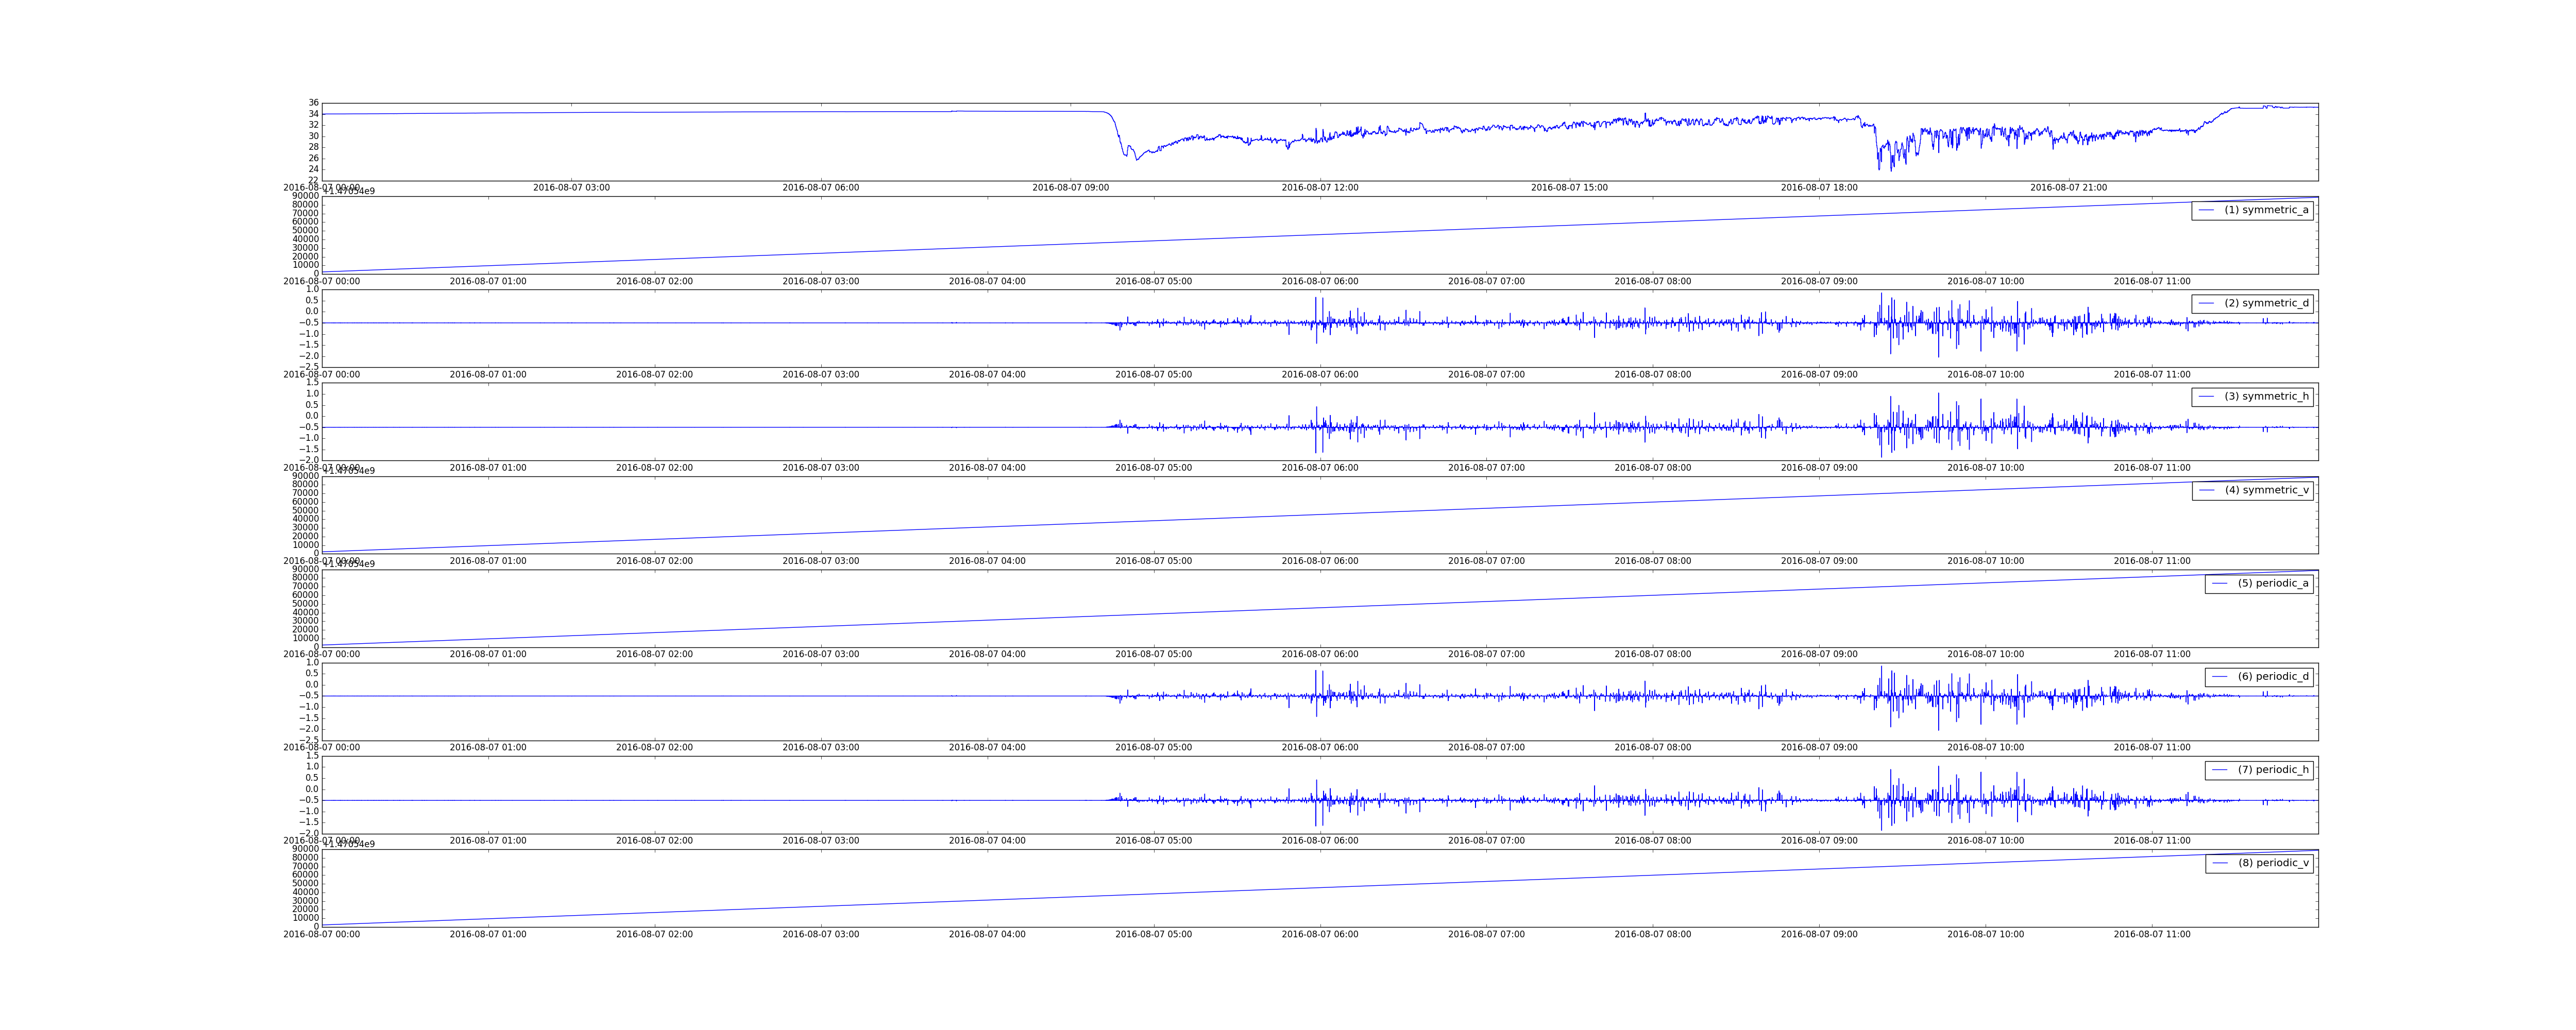Select the (3) symmetric_h legend box

click(2252, 397)
